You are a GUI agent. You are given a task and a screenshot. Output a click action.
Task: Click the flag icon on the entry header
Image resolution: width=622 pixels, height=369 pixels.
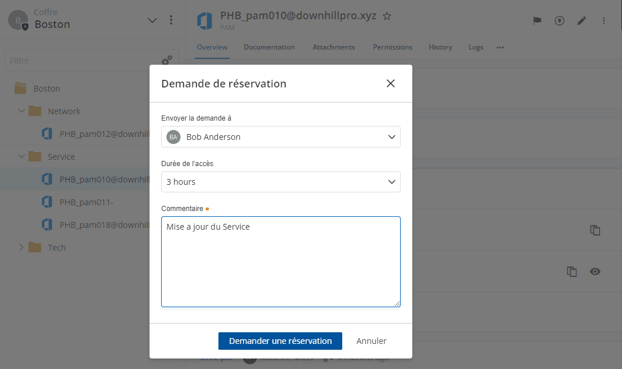tap(537, 20)
